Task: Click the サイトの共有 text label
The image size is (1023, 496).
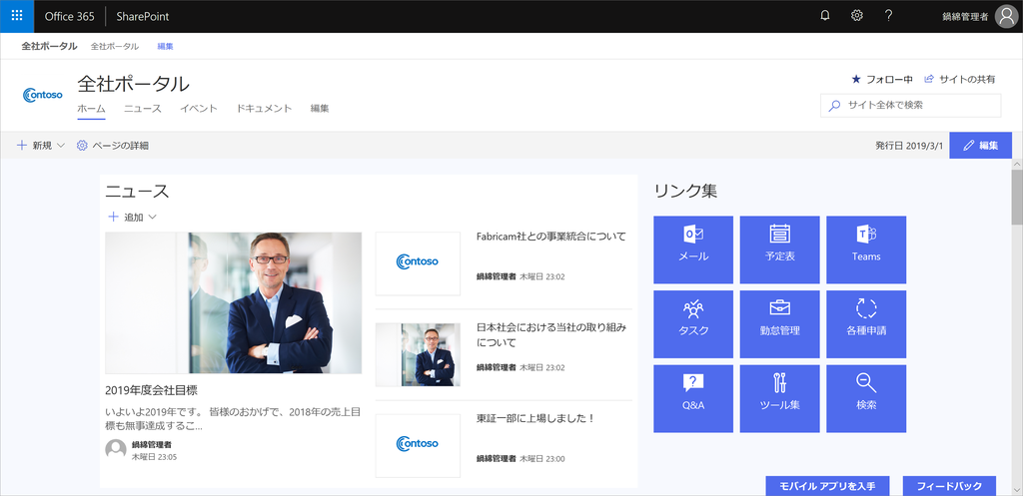Action: [967, 80]
